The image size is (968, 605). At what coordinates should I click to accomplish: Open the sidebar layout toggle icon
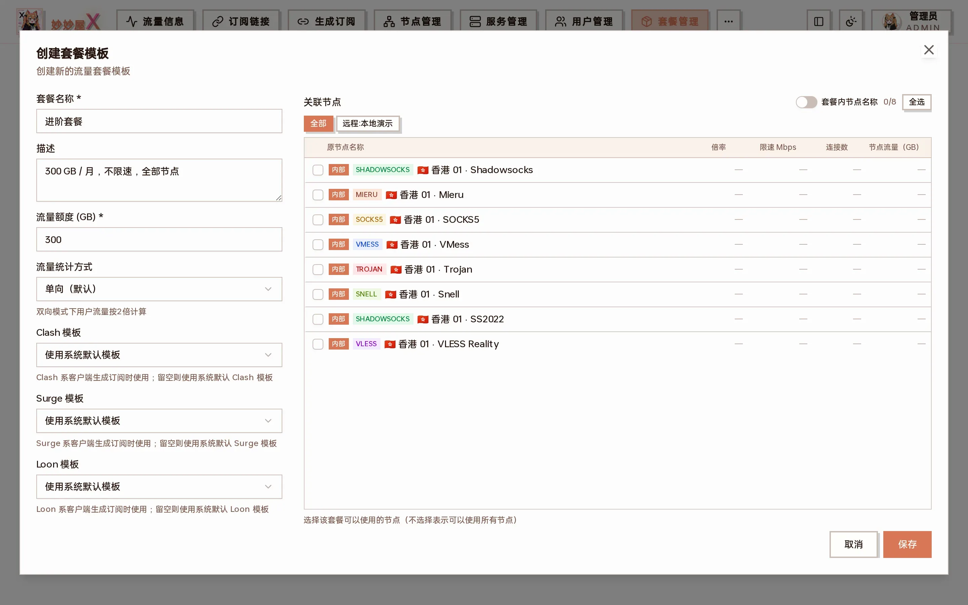pos(818,21)
